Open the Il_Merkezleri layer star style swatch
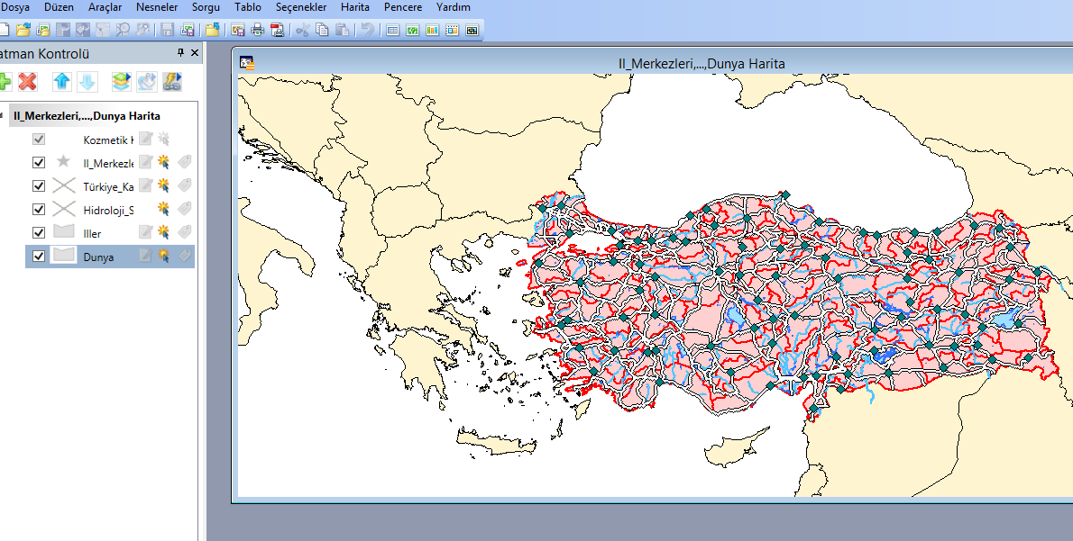The height and width of the screenshot is (541, 1073). [x=64, y=162]
